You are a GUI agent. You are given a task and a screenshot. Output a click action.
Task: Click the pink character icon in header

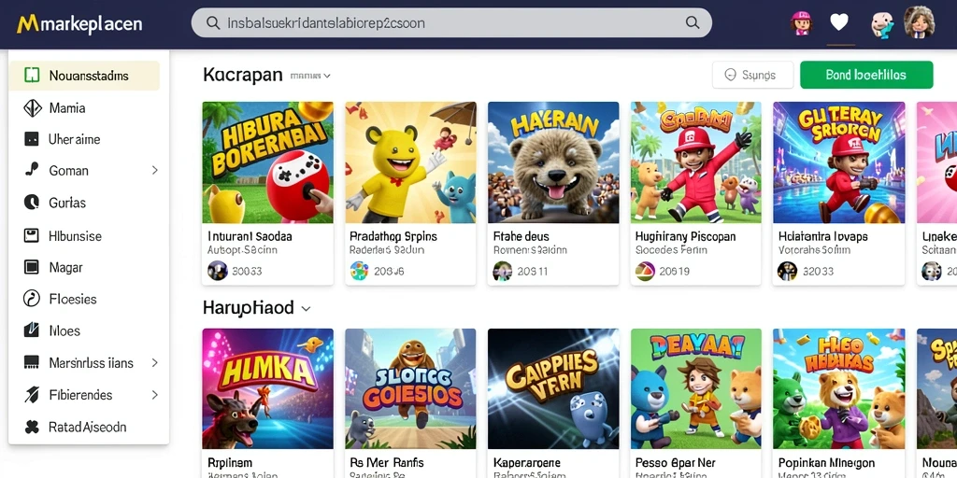[800, 23]
